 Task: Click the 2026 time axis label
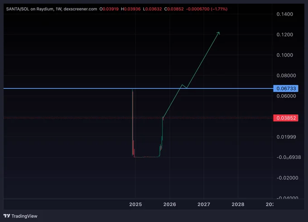coord(170,204)
